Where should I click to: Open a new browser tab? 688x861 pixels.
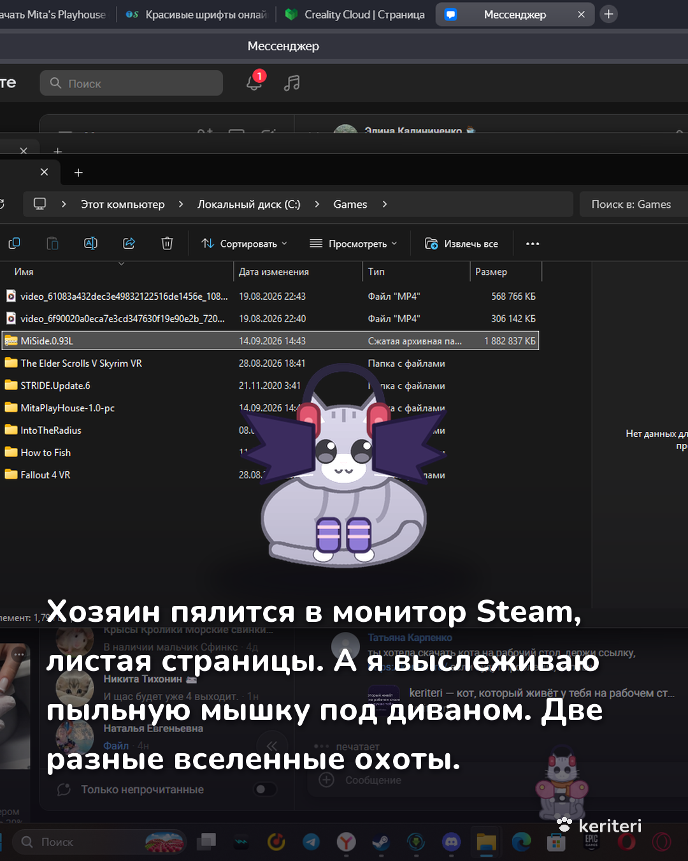pos(609,14)
